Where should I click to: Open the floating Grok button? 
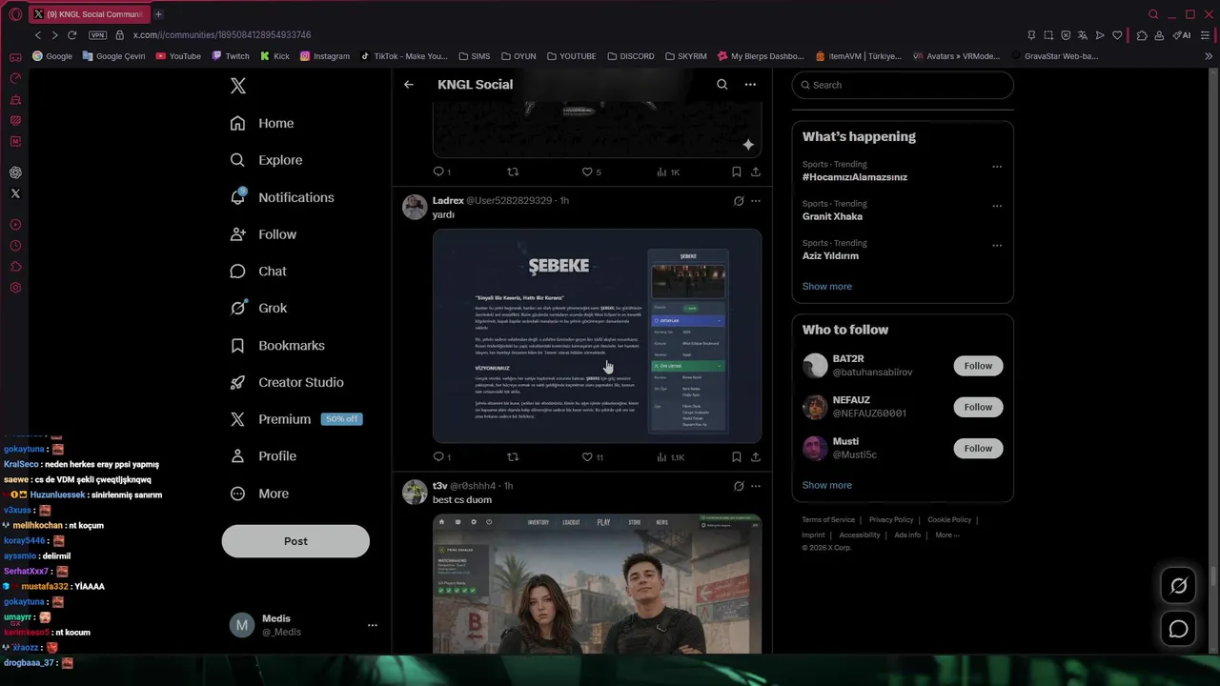tap(1179, 586)
